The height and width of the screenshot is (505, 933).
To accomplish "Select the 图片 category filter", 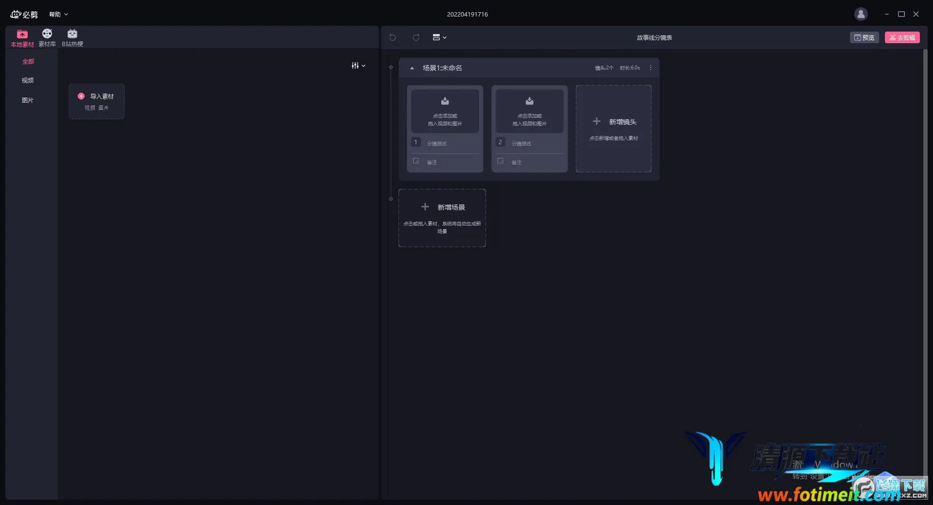I will coord(28,101).
